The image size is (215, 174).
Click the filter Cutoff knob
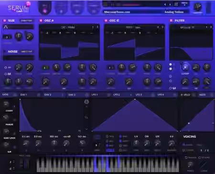pos(185,67)
